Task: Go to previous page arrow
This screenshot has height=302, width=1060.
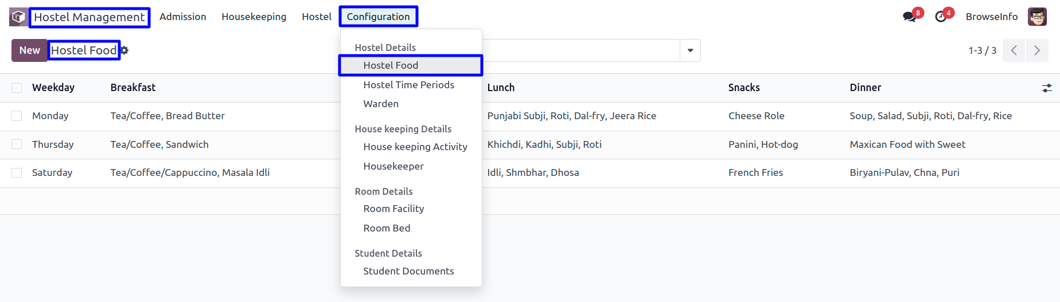Action: tap(1014, 50)
